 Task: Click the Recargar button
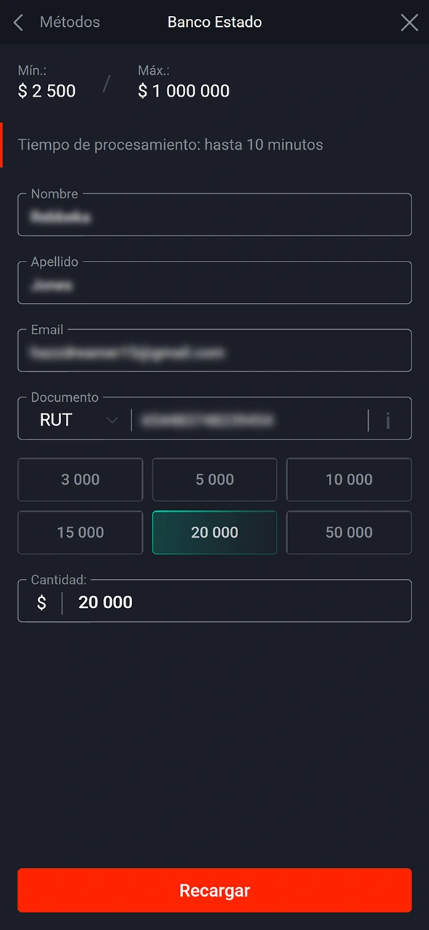(215, 890)
